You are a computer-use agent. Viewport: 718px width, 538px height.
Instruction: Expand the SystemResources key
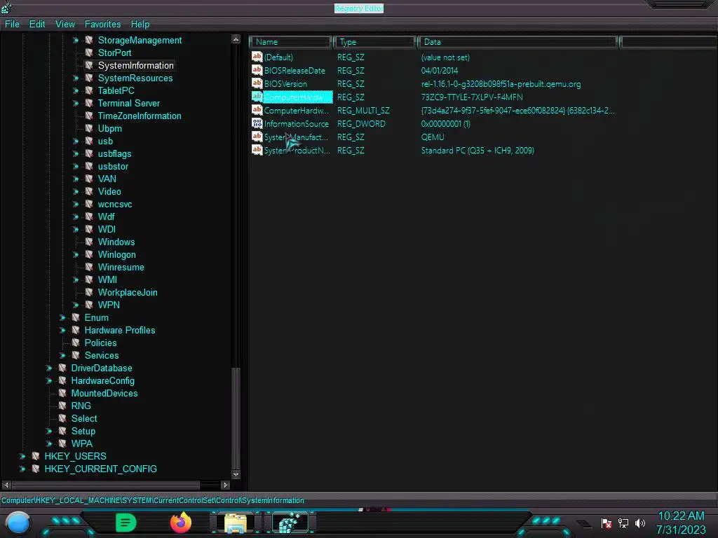click(x=76, y=78)
